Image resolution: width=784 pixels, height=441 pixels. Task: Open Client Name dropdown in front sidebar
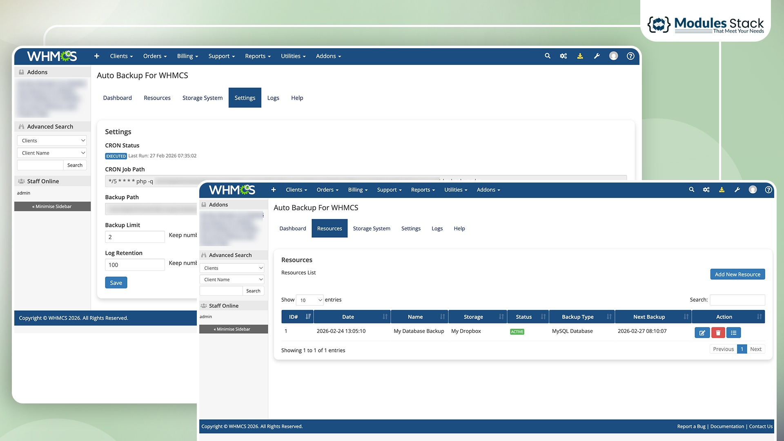[232, 280]
